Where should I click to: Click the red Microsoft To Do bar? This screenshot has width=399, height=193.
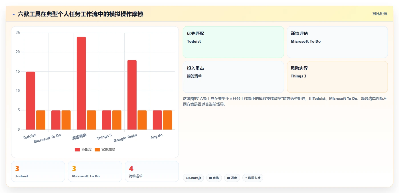click(56, 120)
